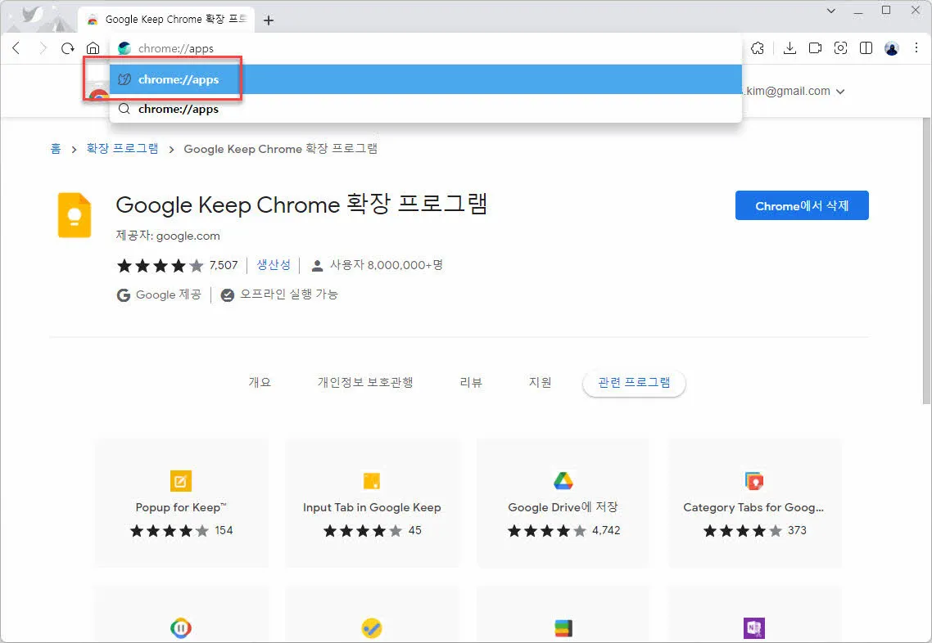Open the Google Drive에 저장 extension card
Viewport: 932px width, 643px height.
563,503
